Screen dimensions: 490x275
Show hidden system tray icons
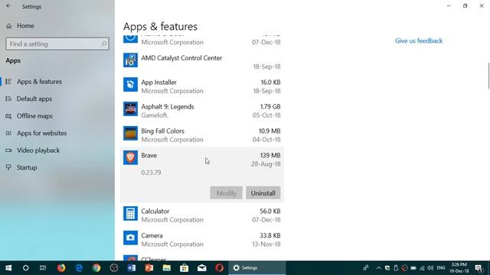[378, 268]
